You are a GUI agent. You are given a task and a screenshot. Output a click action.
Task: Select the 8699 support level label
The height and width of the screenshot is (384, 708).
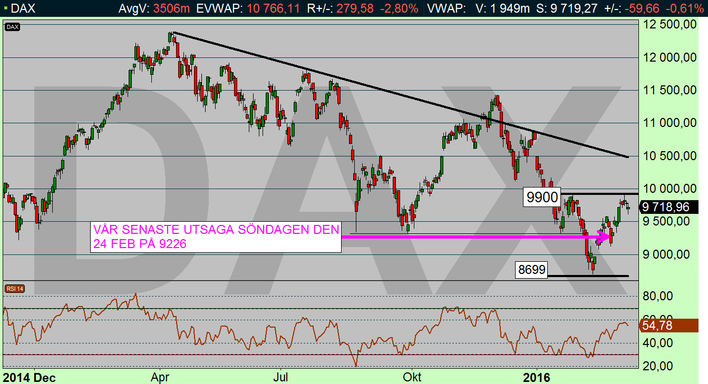(532, 270)
